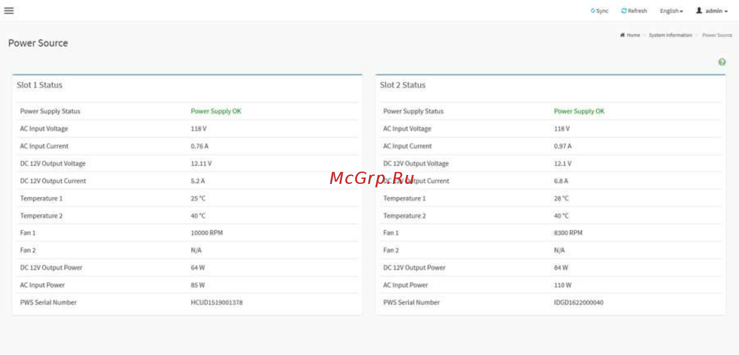Click Slot 2 DC output voltage 12.1 V
Screen dimensions: 739x355
tap(562, 163)
